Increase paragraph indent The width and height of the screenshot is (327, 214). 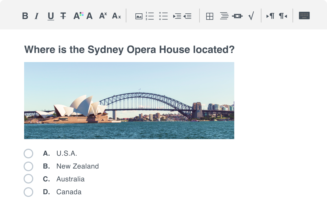pos(177,16)
